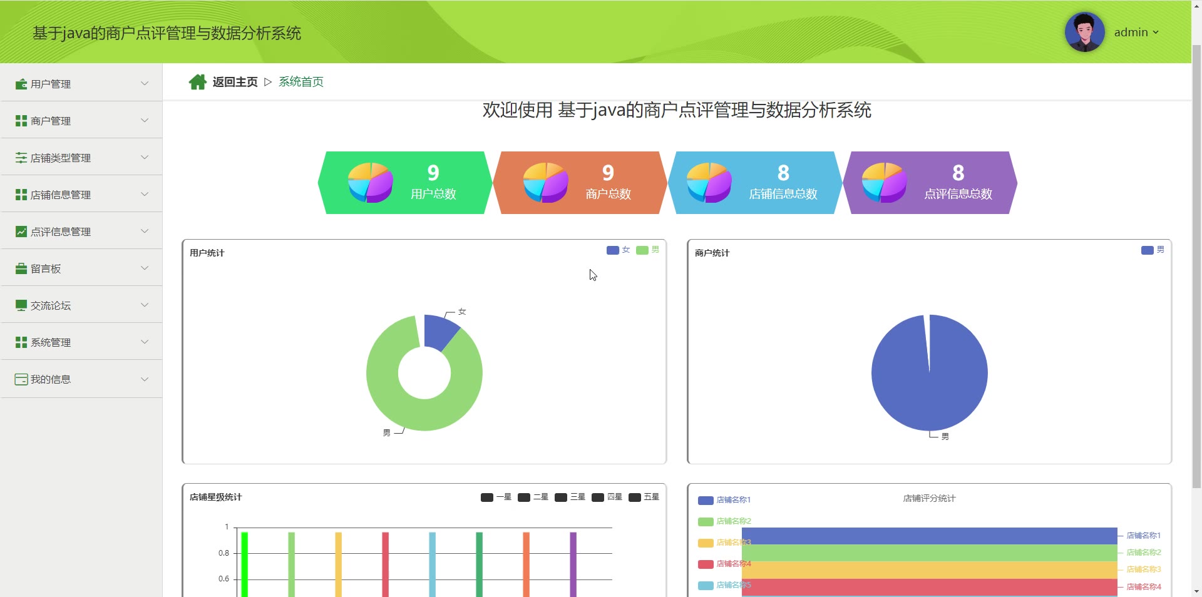Click the blue 店铺名称1 band in 店铺评分统计

[x=929, y=536]
